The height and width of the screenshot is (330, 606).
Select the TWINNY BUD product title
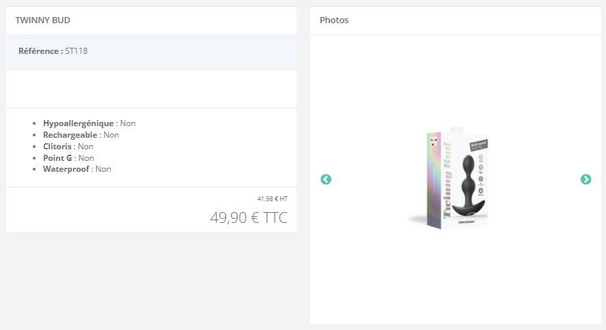(43, 20)
